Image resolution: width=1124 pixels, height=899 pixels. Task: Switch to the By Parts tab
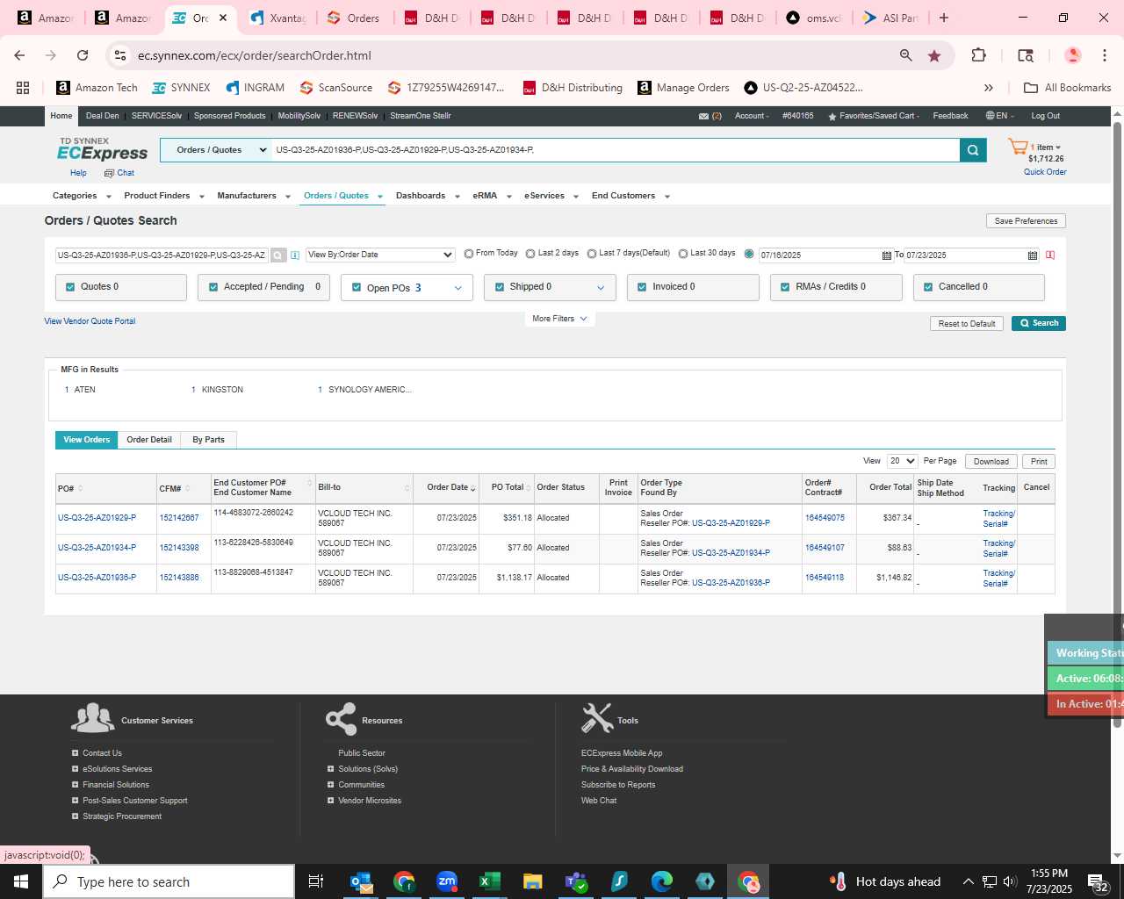[x=208, y=440]
